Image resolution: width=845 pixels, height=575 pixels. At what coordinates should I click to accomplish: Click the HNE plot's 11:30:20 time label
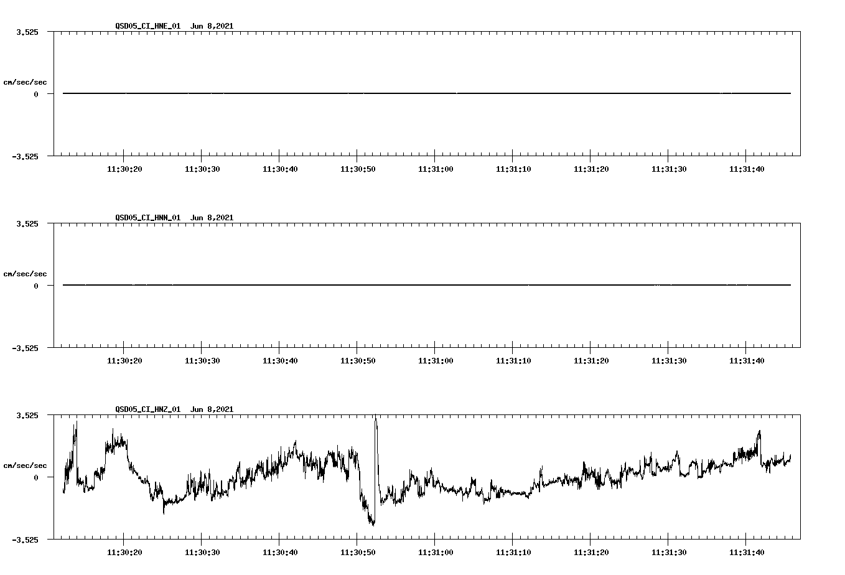pos(124,169)
